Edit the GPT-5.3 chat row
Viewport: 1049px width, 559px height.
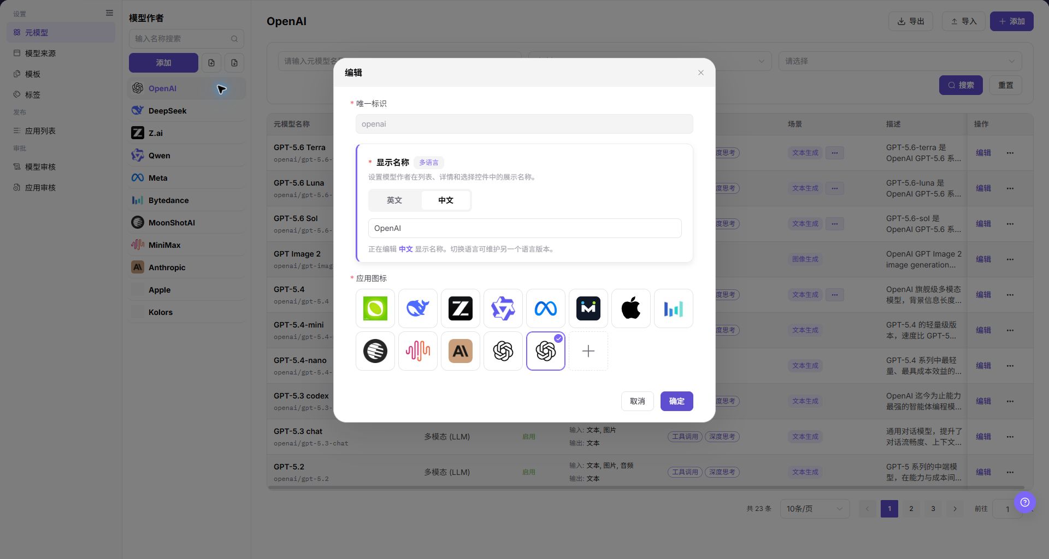(x=983, y=437)
